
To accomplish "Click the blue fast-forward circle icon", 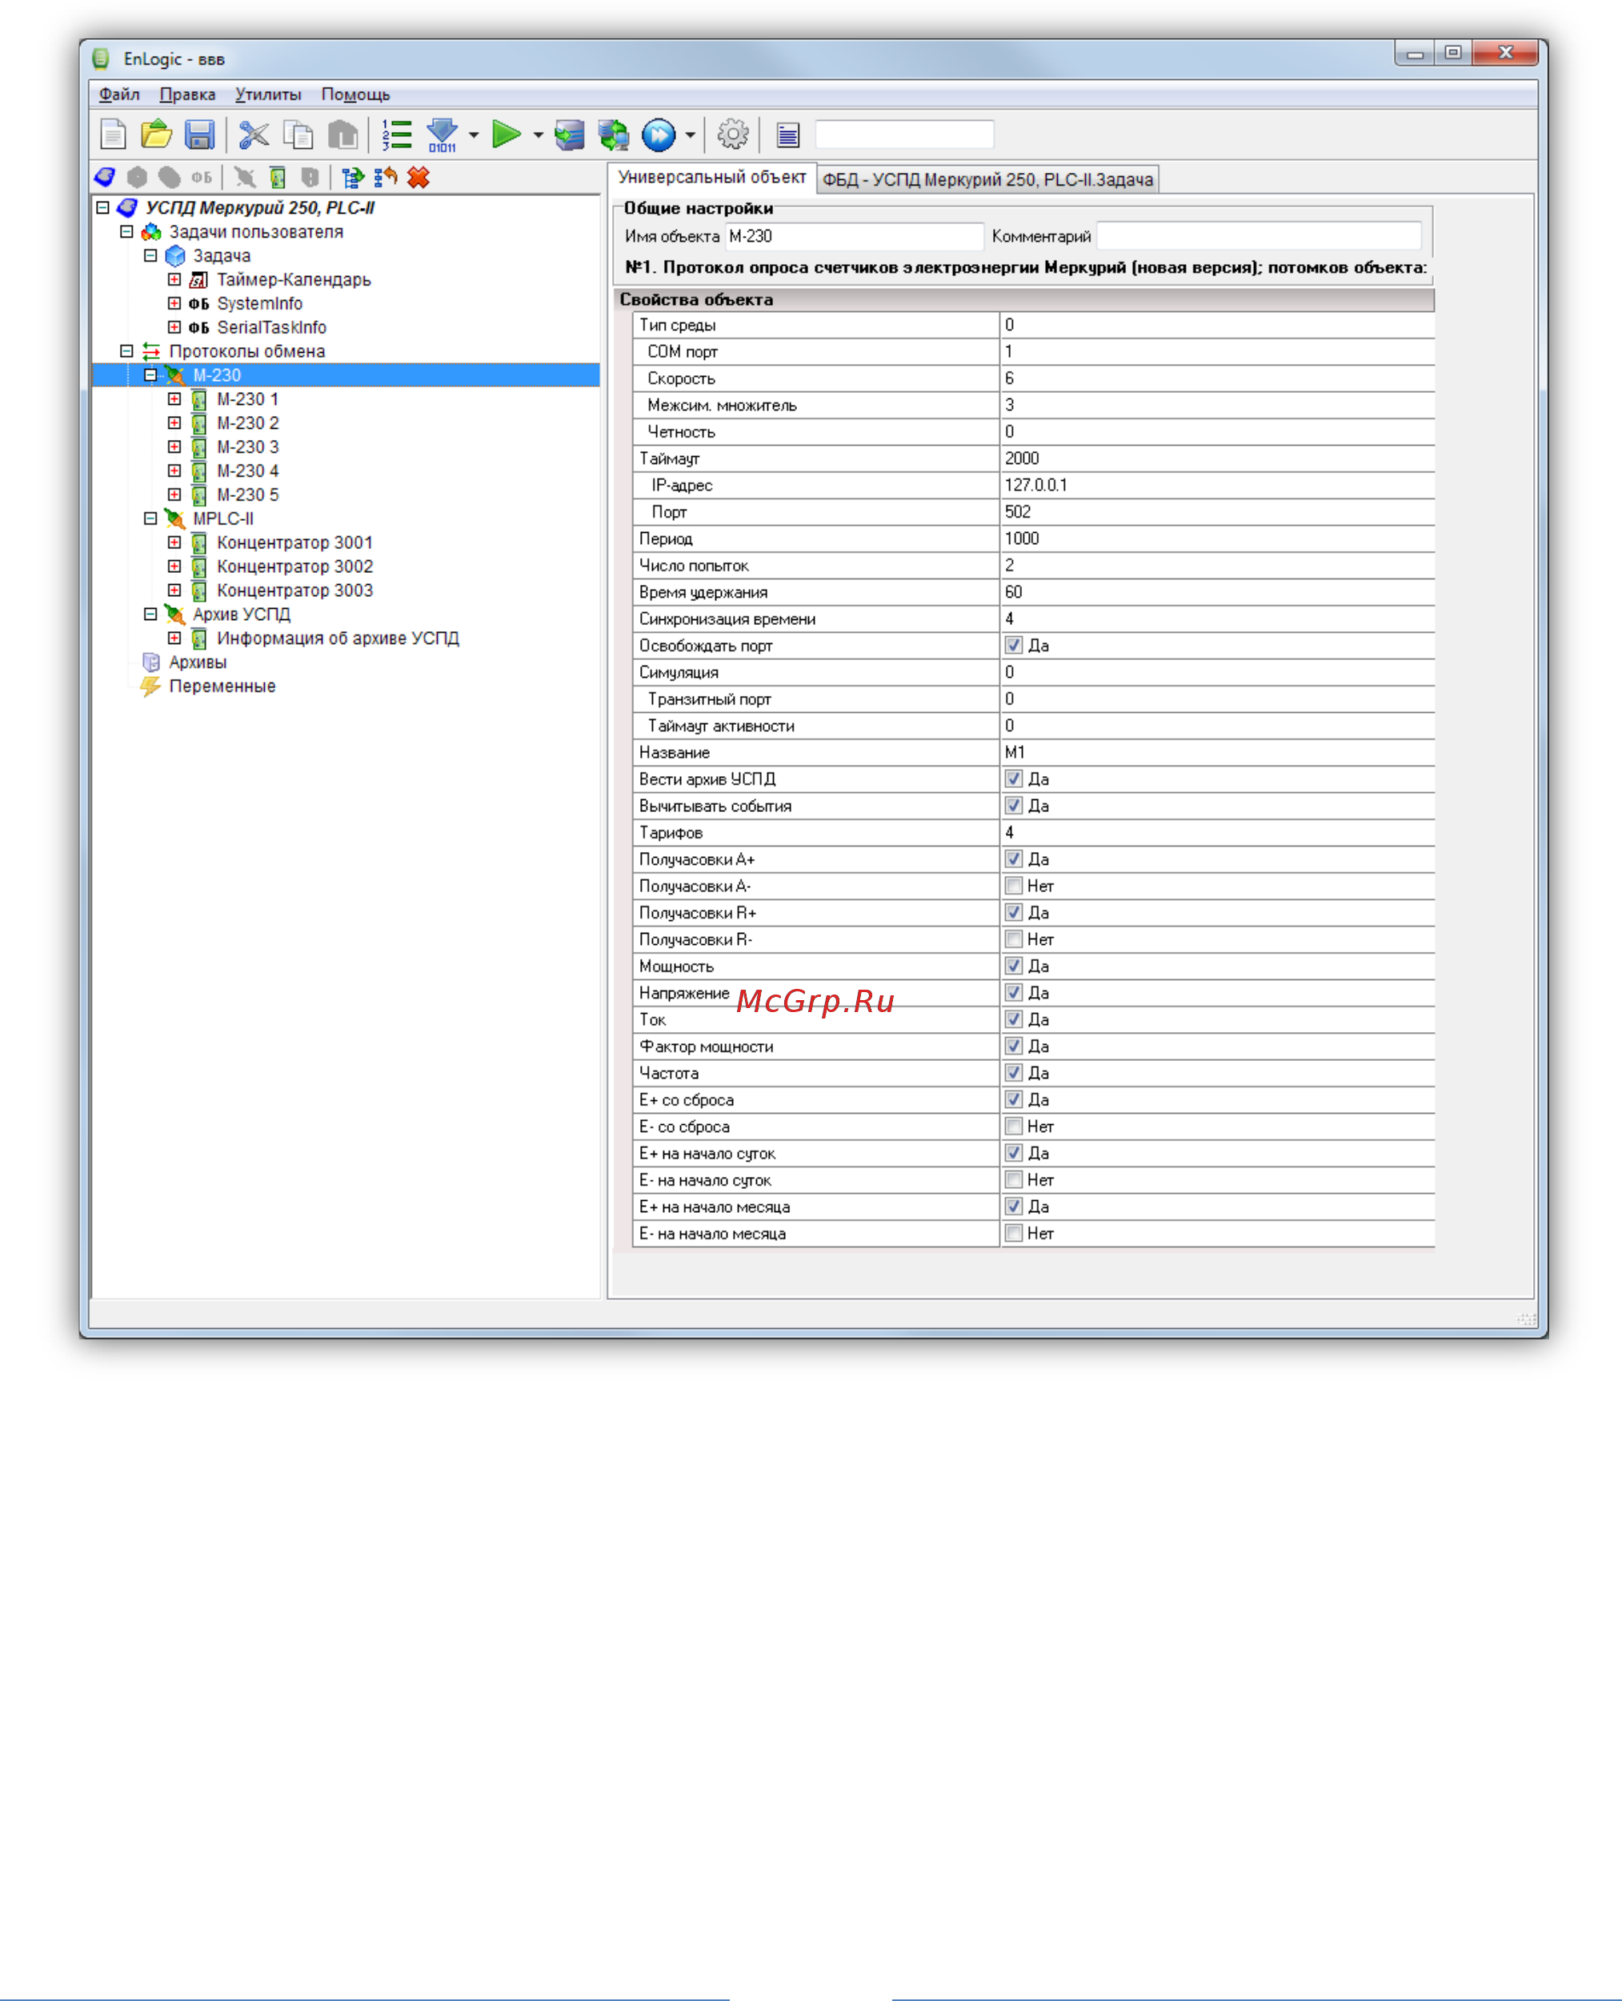I will tap(659, 134).
